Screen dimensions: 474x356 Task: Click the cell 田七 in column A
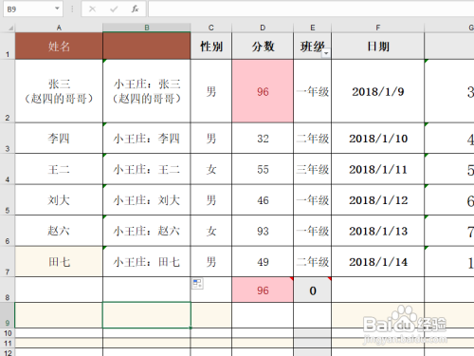point(59,262)
